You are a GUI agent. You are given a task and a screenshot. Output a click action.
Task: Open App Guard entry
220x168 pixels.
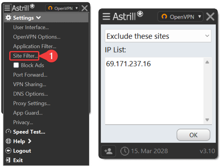(28, 113)
